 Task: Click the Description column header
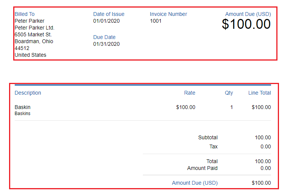point(28,93)
